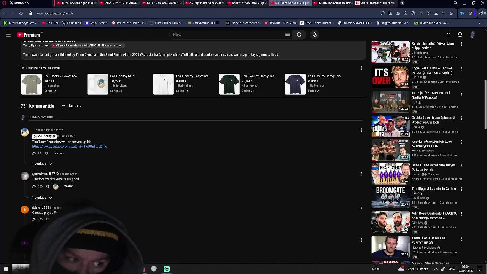Select the '731 kommenttia' comment count
This screenshot has height=274, width=487.
(37, 106)
